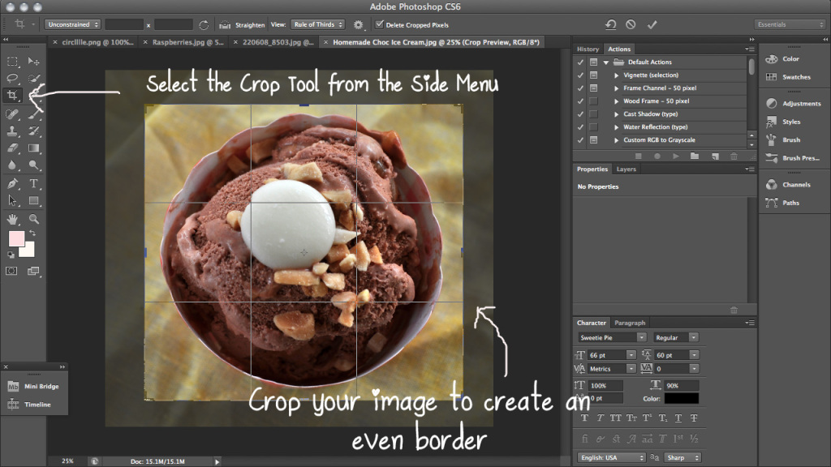Switch to the History tab
Image resolution: width=831 pixels, height=467 pixels.
point(588,49)
